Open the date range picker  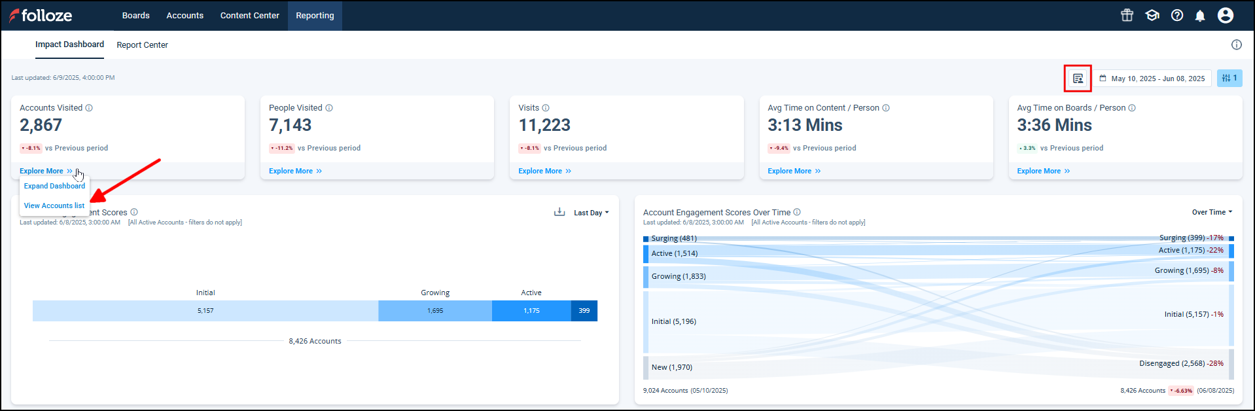point(1152,79)
